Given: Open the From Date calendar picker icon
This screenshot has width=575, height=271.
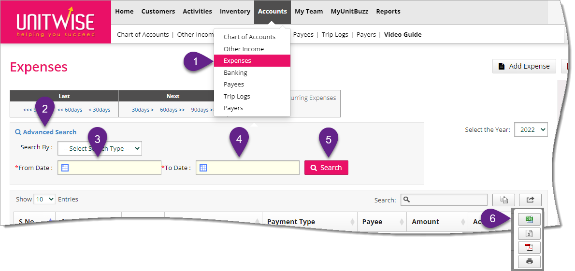Looking at the screenshot, I should coord(65,168).
